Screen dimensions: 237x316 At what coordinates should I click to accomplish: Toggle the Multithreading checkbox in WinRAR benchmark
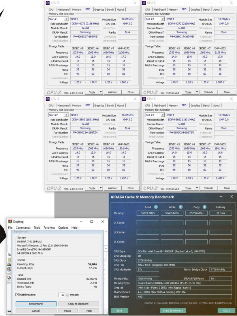[17, 295]
